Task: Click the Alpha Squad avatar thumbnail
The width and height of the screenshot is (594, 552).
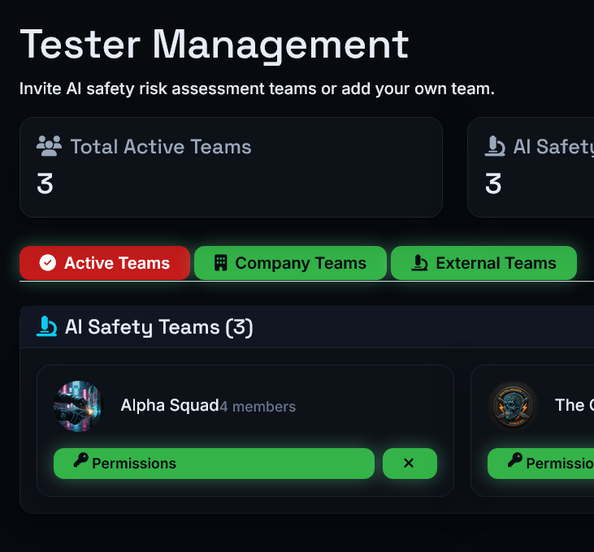Action: click(79, 406)
